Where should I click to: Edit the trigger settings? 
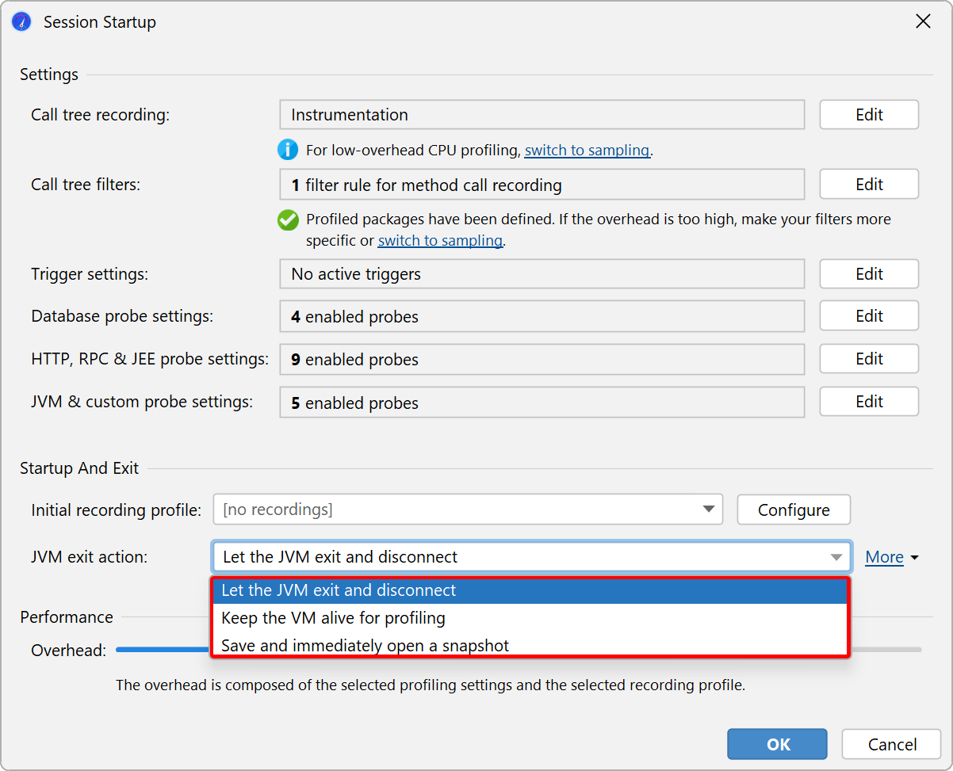click(868, 274)
